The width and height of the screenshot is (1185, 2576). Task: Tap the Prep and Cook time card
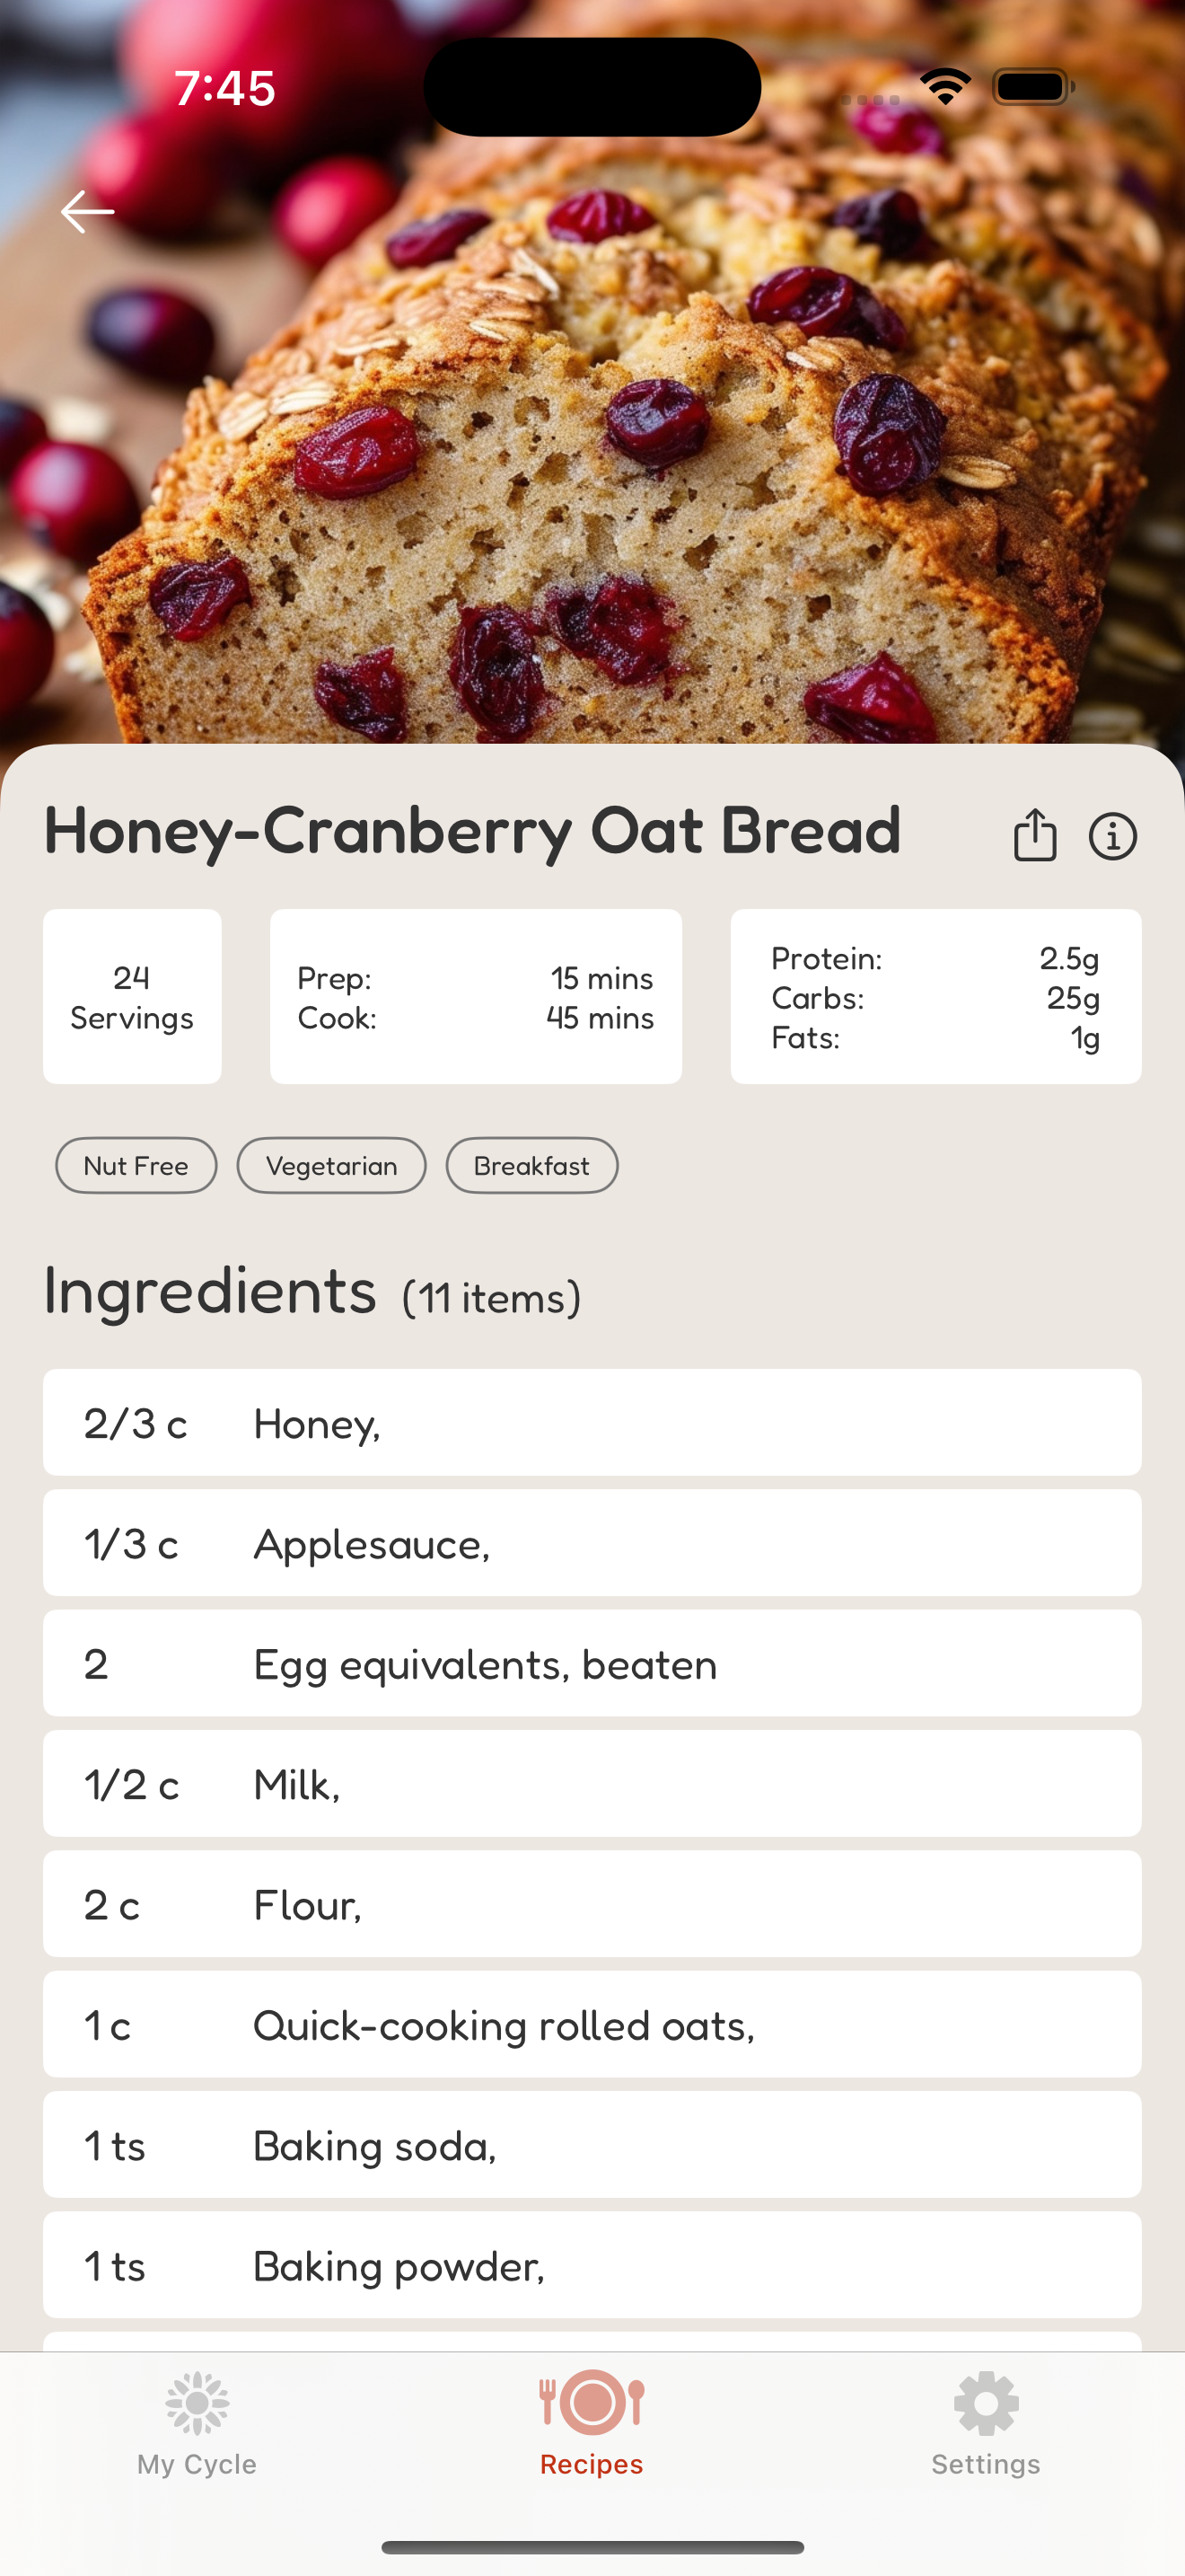476,996
